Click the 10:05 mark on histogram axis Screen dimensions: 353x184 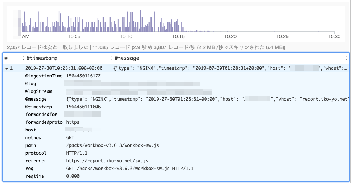click(74, 37)
